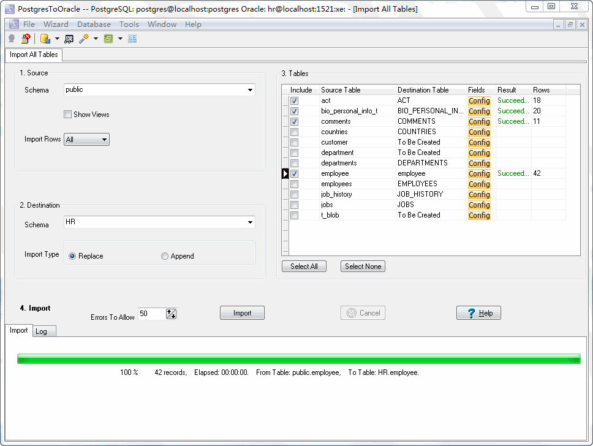Click the black row pointer beside employee
This screenshot has width=593, height=446.
(x=285, y=173)
